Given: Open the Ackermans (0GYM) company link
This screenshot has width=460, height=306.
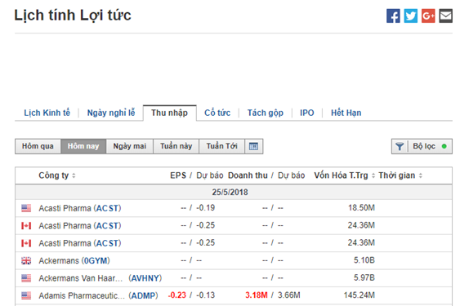Looking at the screenshot, I should tap(74, 260).
